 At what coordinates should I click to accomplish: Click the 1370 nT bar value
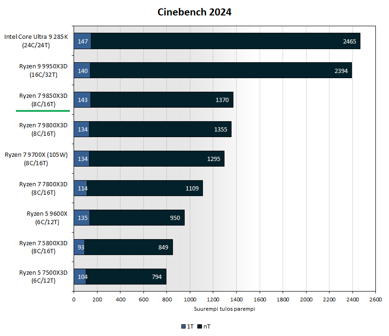point(222,100)
